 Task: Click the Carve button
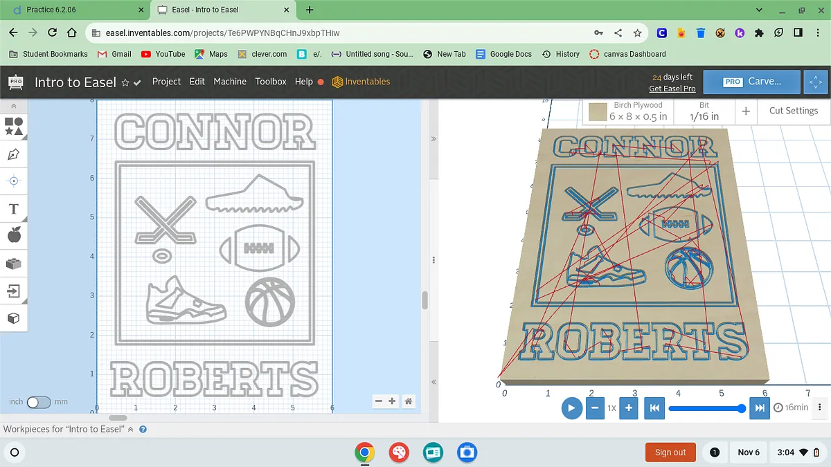[753, 82]
